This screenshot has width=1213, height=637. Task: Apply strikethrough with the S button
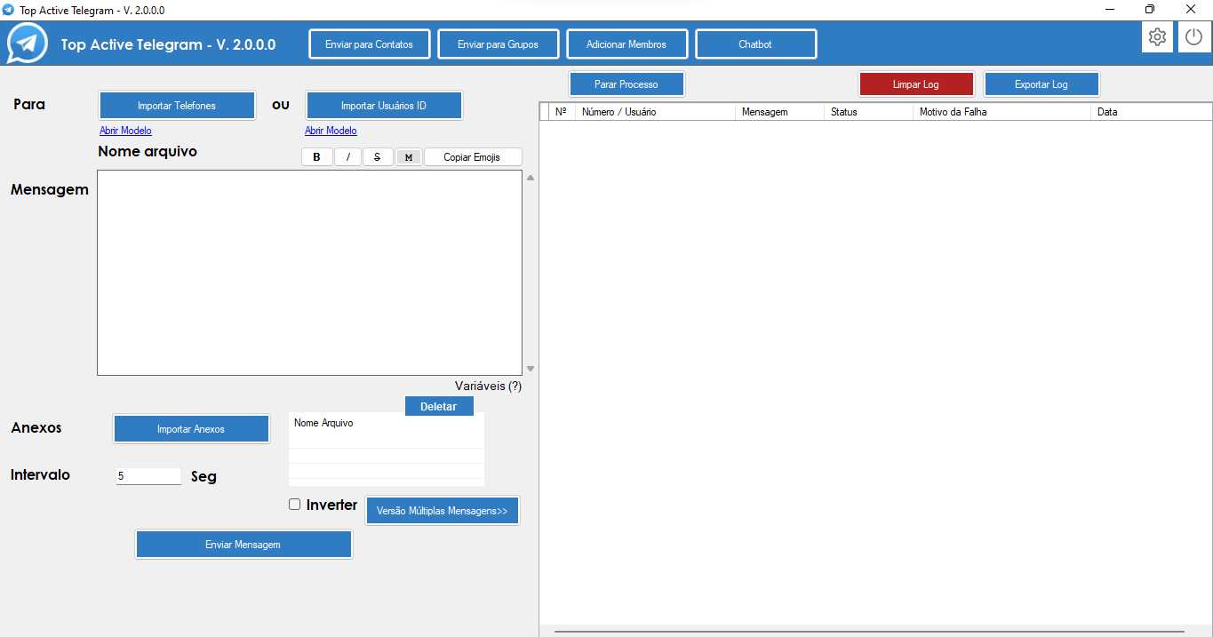(378, 157)
